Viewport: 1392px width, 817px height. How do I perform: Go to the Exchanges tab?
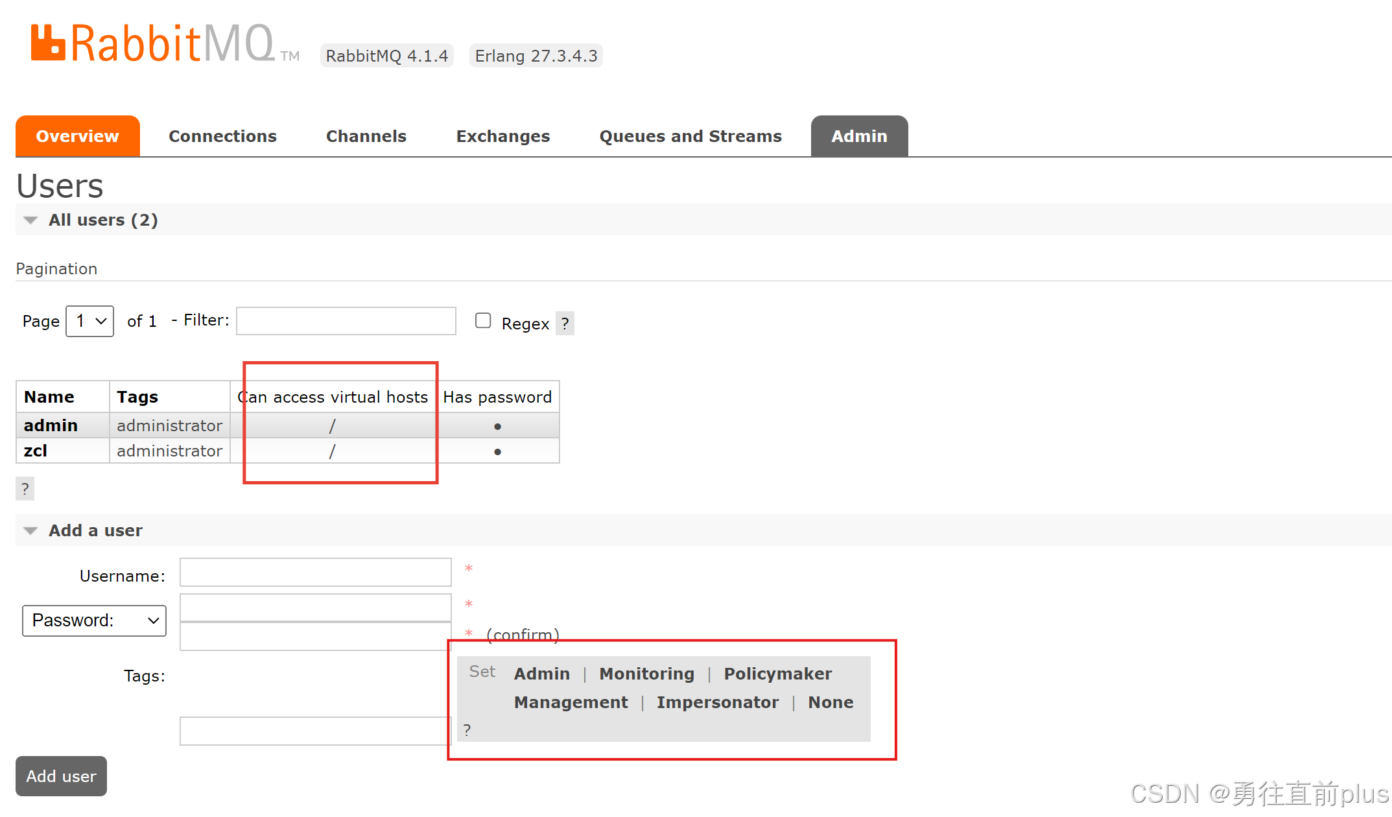502,136
